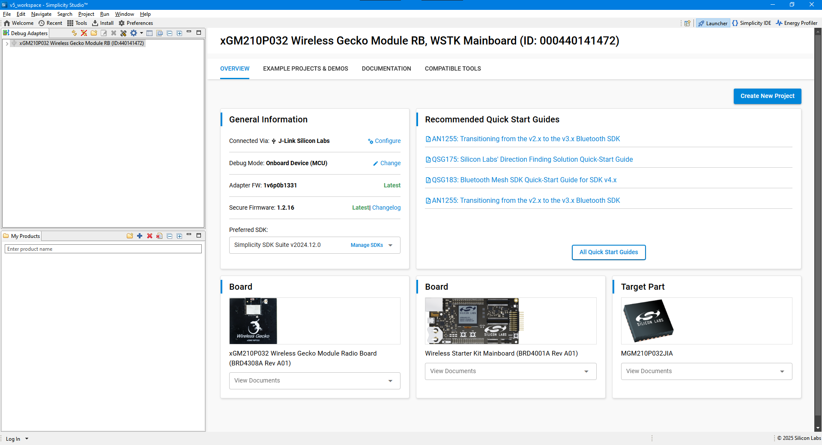Viewport: 822px width, 445px height.
Task: Open View Documents dropdown for Wireless Starter Kit Mainboard
Action: pos(511,371)
